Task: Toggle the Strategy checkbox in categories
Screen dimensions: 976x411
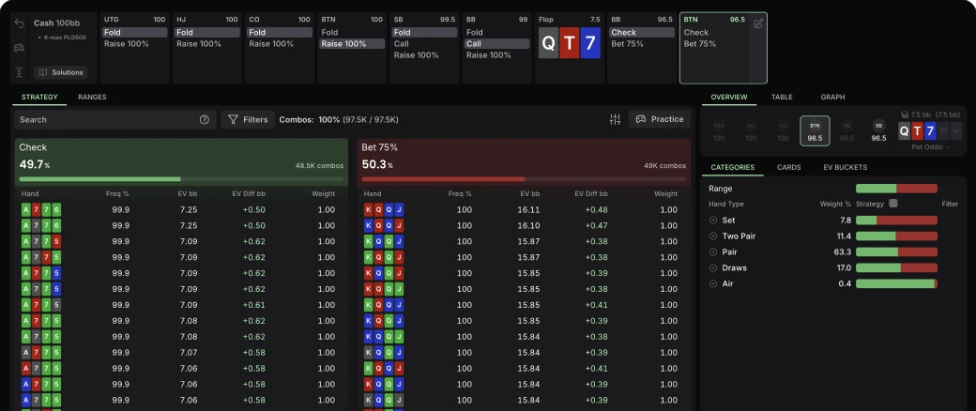Action: [x=893, y=204]
